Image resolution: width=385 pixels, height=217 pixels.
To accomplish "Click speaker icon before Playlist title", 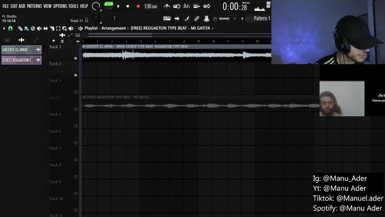I will (x=80, y=28).
